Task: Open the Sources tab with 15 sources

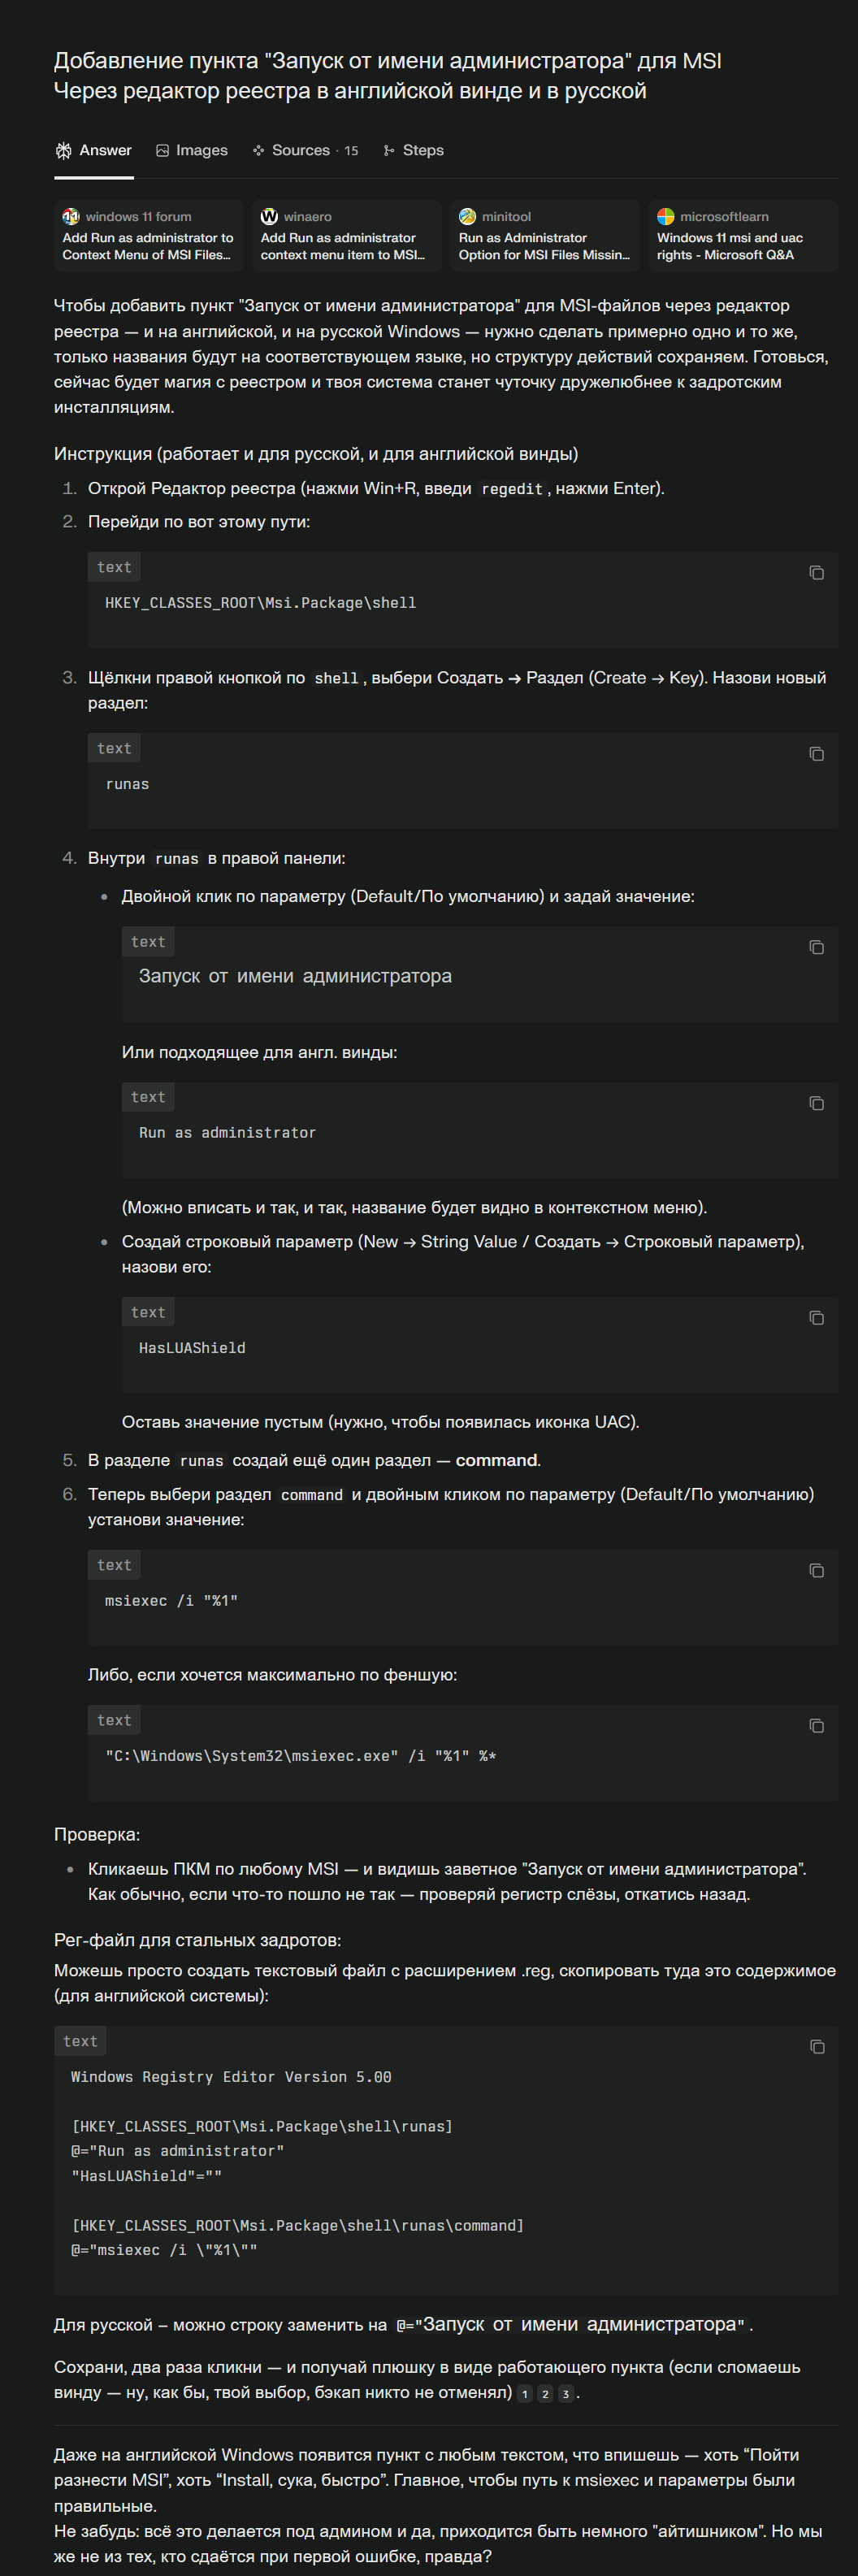Action: [305, 150]
